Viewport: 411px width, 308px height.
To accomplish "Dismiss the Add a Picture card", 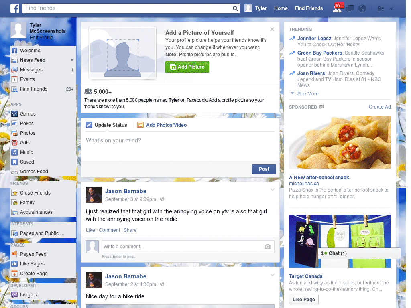I will pos(272,29).
